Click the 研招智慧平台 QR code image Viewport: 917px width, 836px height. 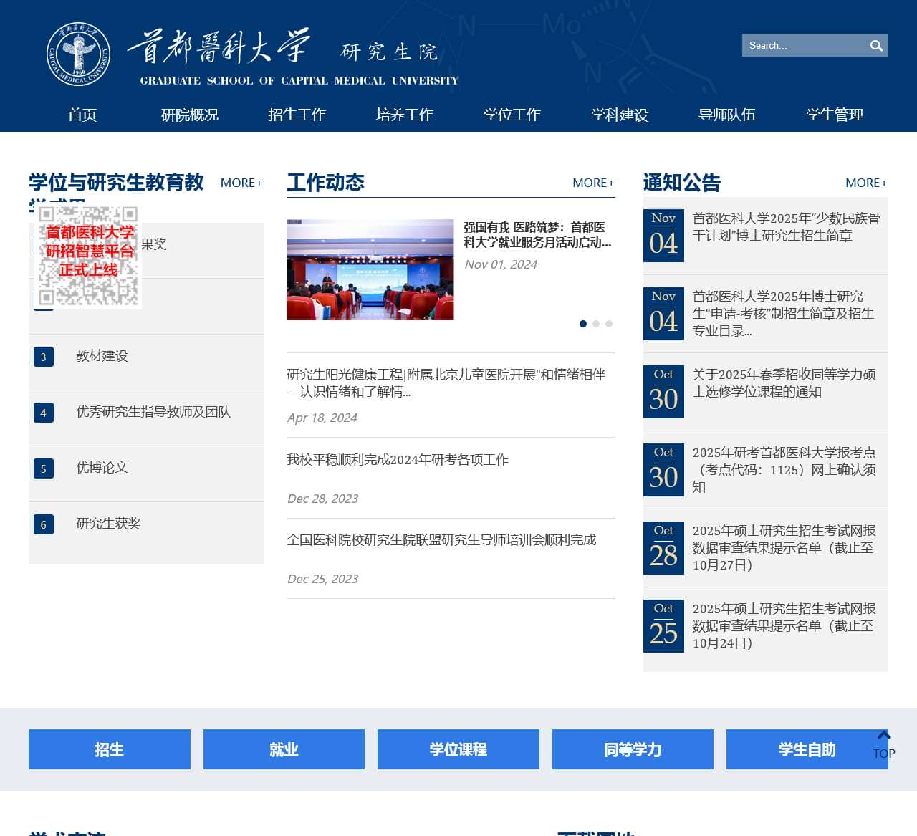[86, 256]
